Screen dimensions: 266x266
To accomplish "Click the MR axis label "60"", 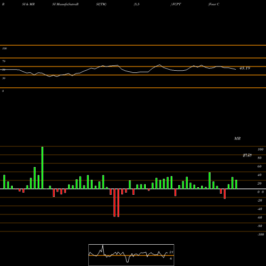I will click(x=260, y=167).
